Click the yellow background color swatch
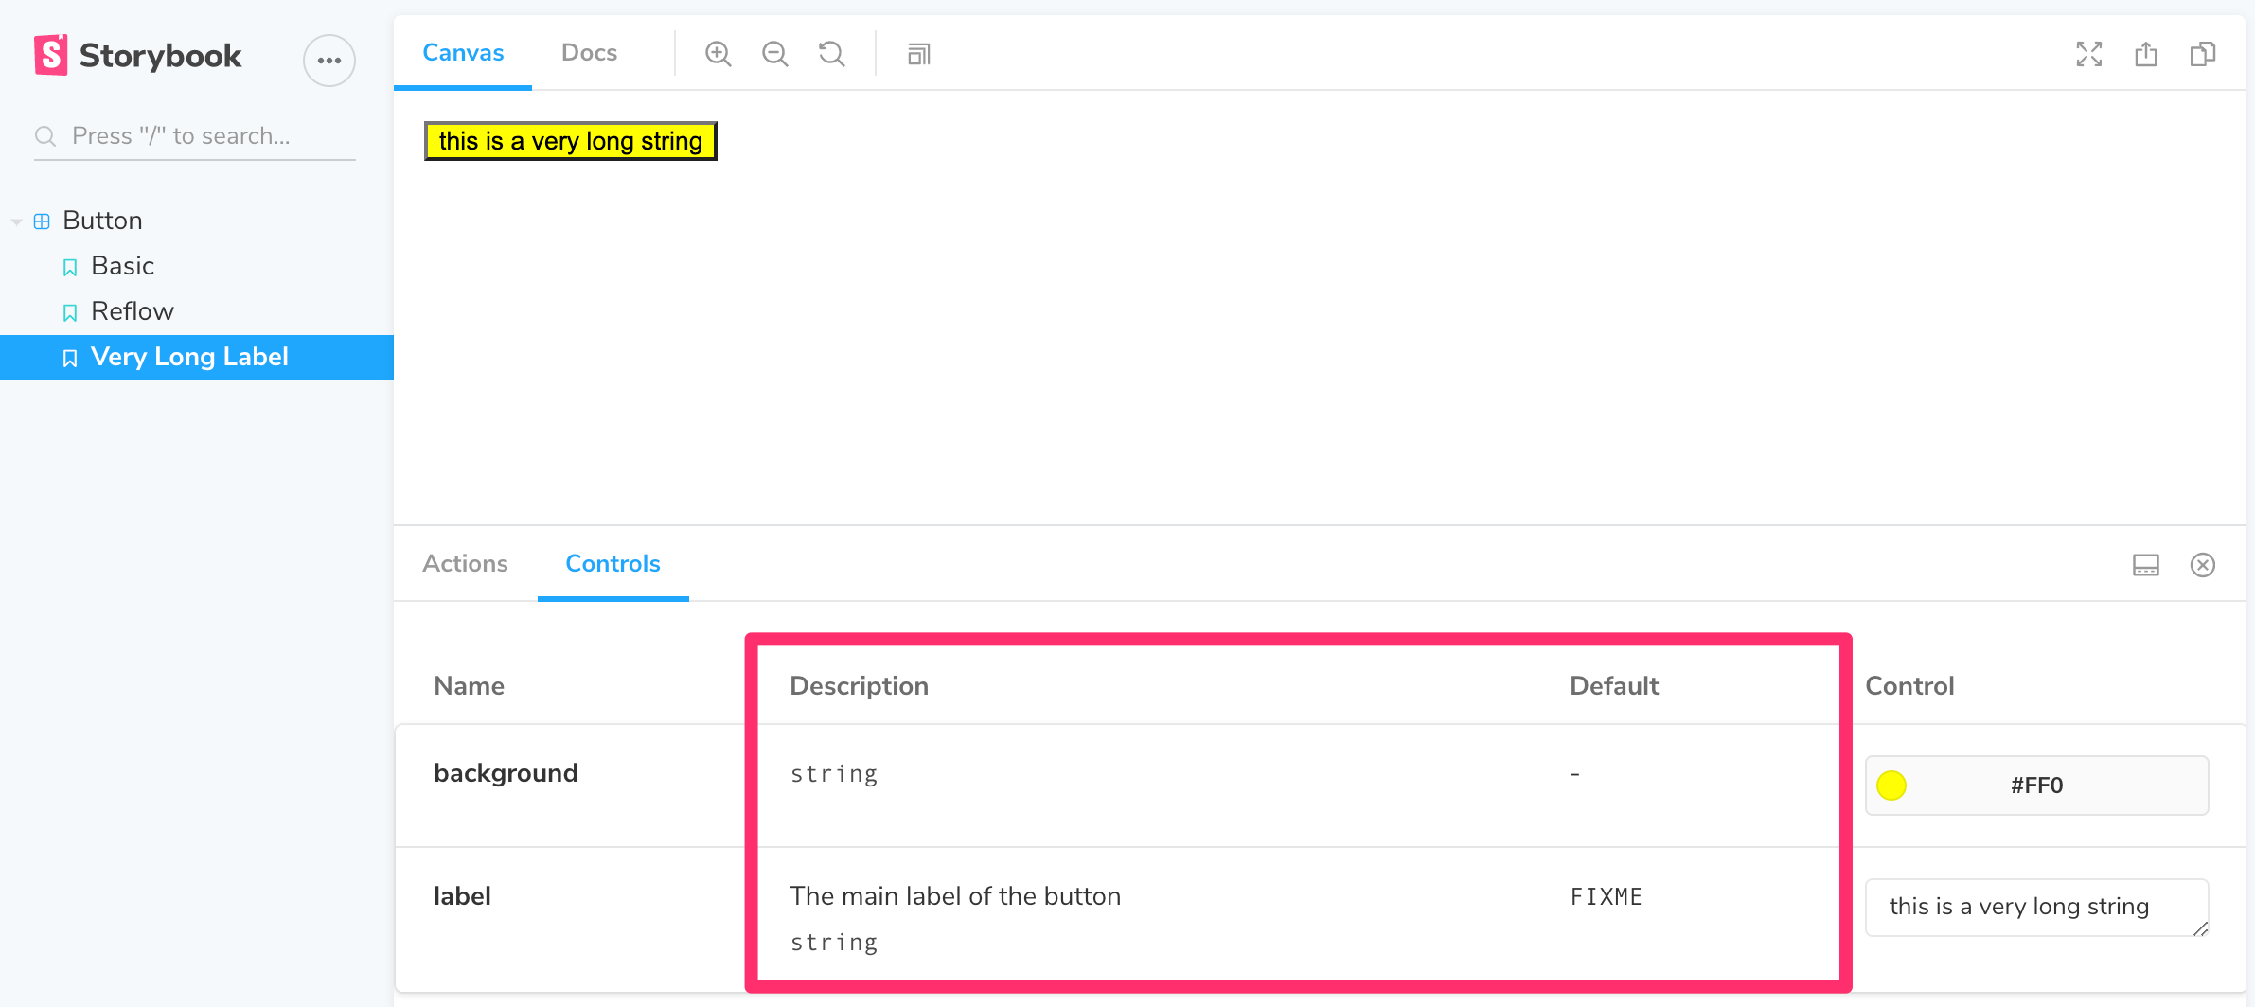This screenshot has width=2255, height=1007. pos(1891,786)
